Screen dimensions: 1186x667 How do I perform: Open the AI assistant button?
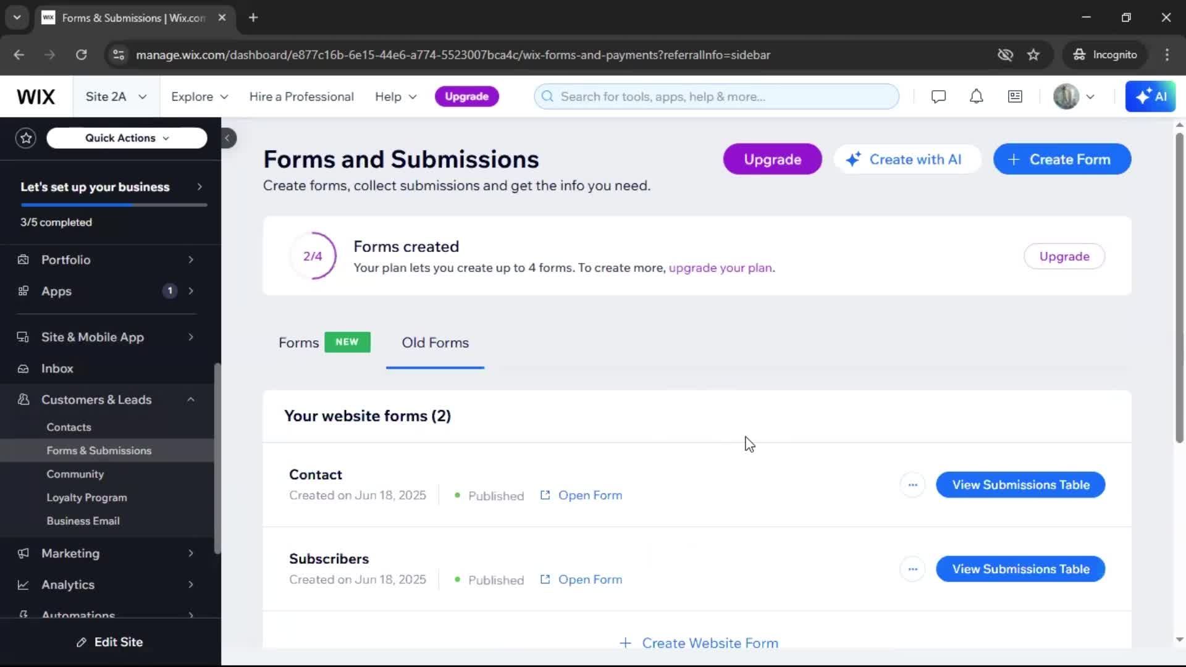point(1150,96)
